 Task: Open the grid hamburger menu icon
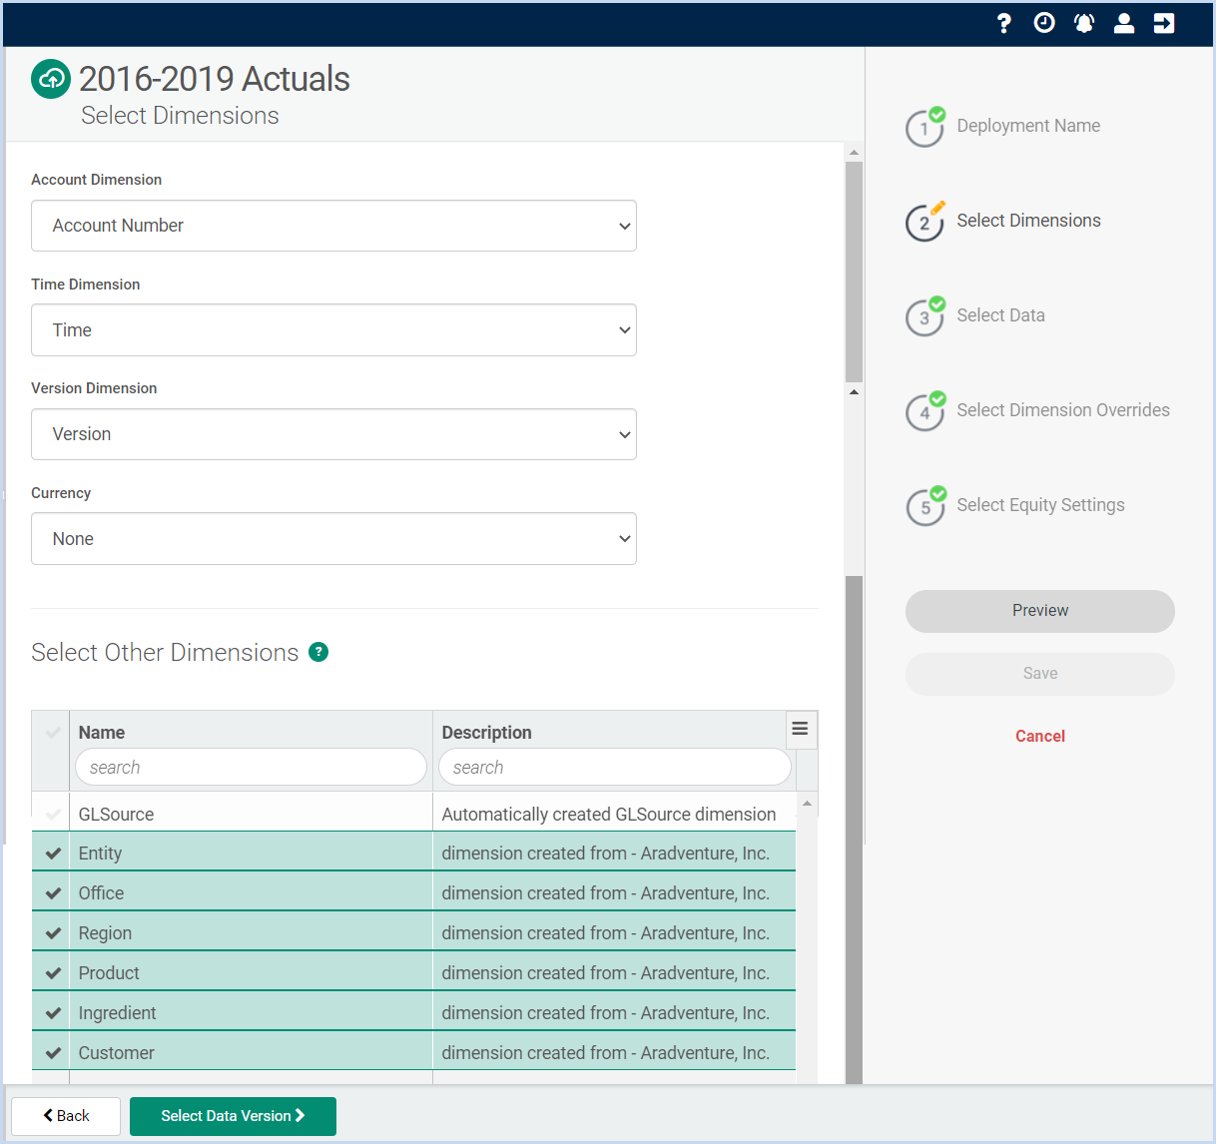coord(800,729)
